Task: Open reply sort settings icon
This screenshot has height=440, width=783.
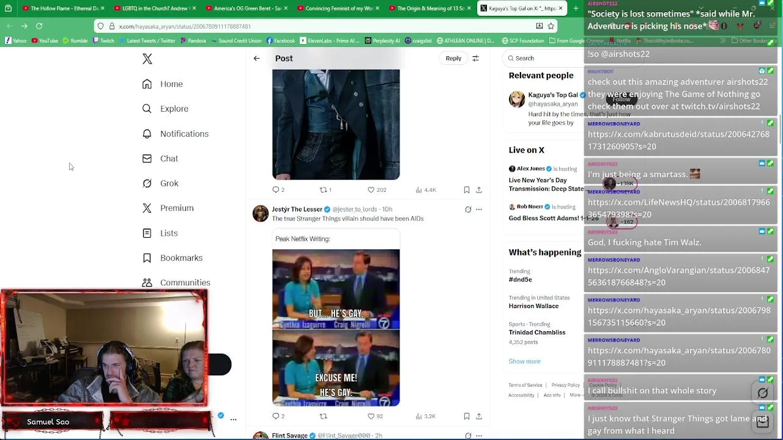Action: [x=475, y=58]
